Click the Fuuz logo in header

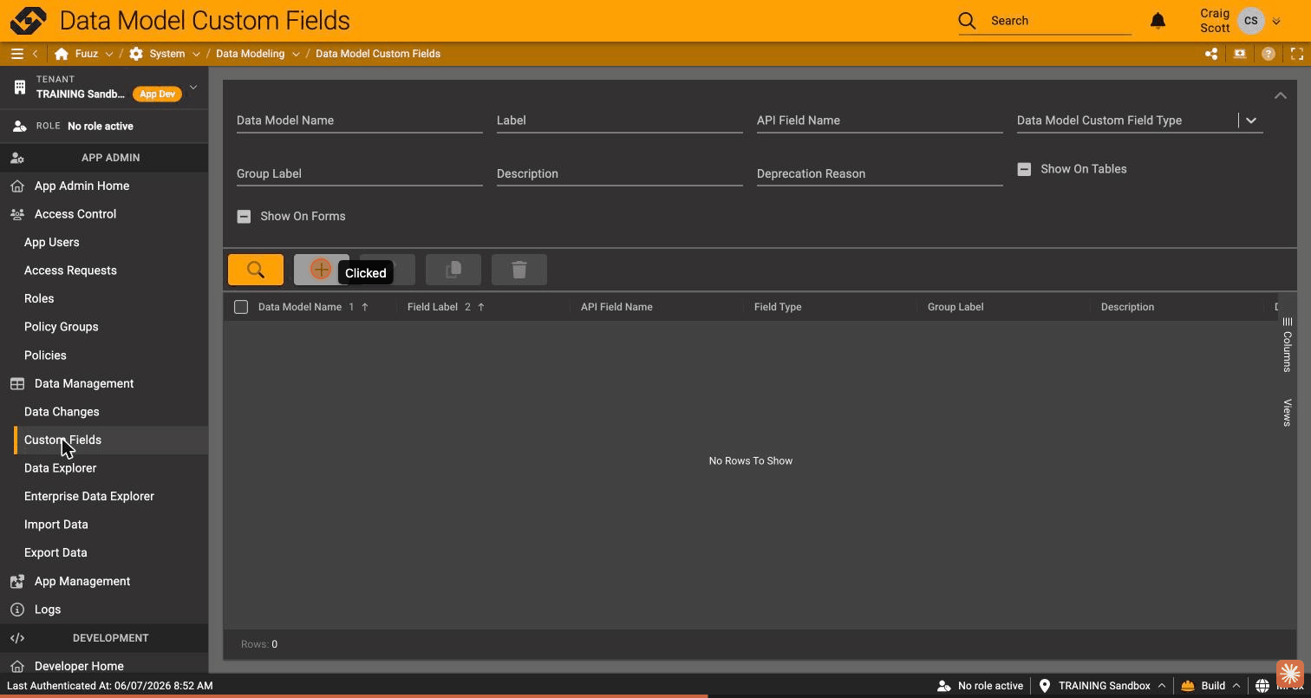point(29,20)
